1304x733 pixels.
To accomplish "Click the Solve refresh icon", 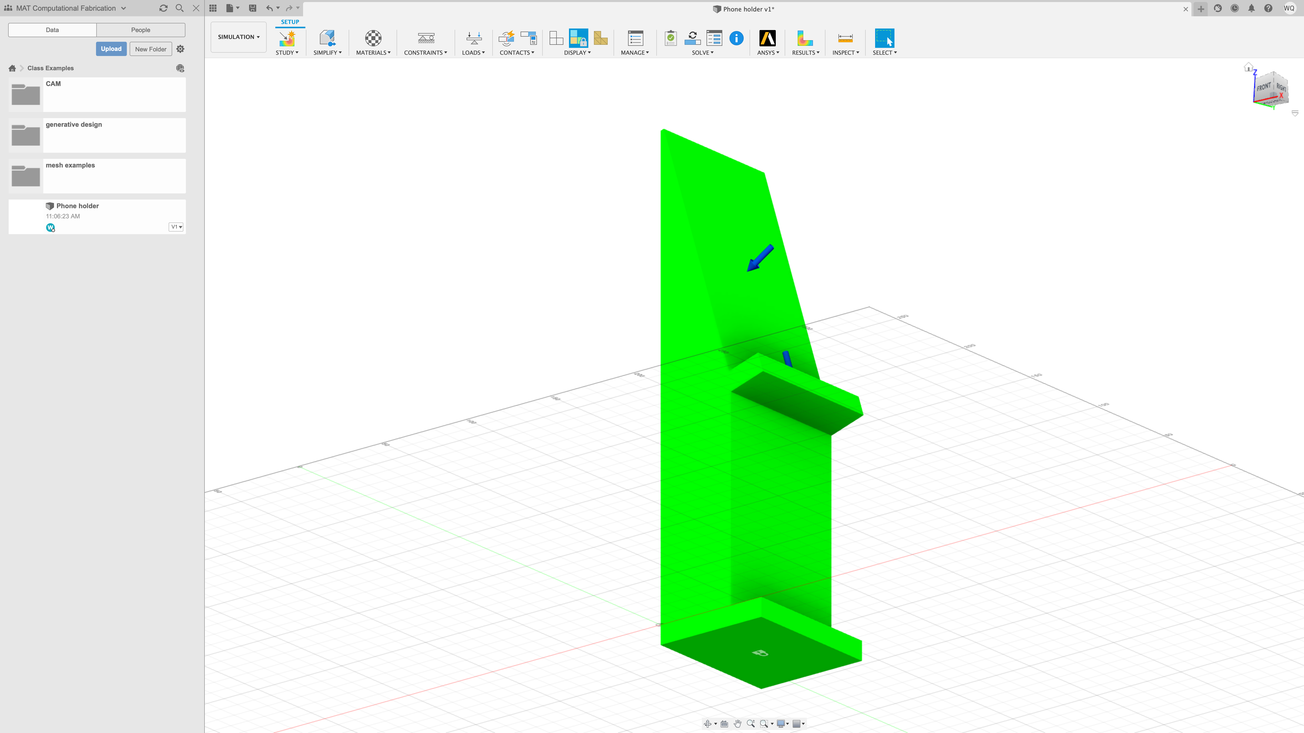I will point(692,38).
